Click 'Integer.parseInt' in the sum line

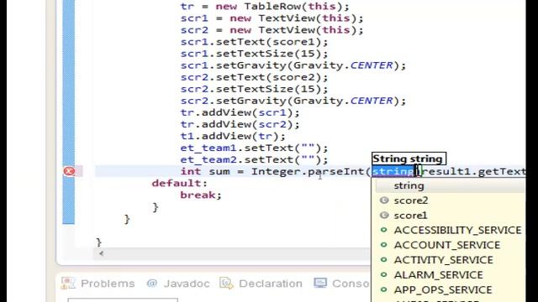[x=309, y=171]
